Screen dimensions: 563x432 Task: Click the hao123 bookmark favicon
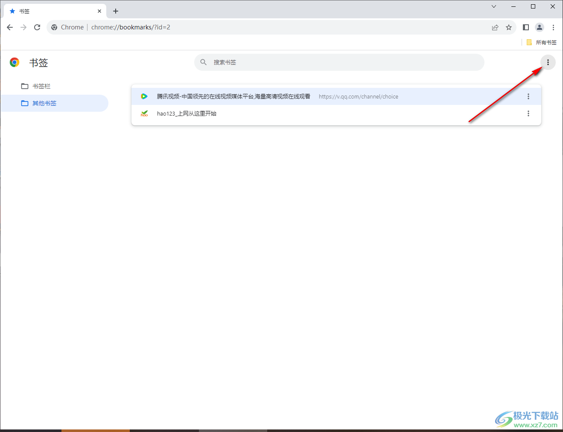click(x=144, y=113)
